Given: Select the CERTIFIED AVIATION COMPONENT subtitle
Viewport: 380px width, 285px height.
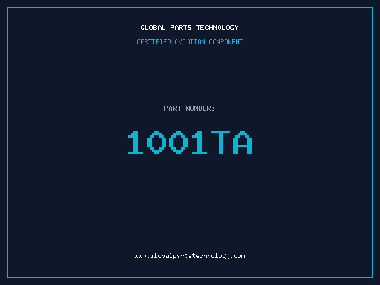Looking at the screenshot, I should pos(190,42).
